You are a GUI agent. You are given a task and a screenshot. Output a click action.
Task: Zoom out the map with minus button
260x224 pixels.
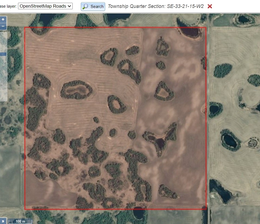(x=3, y=26)
